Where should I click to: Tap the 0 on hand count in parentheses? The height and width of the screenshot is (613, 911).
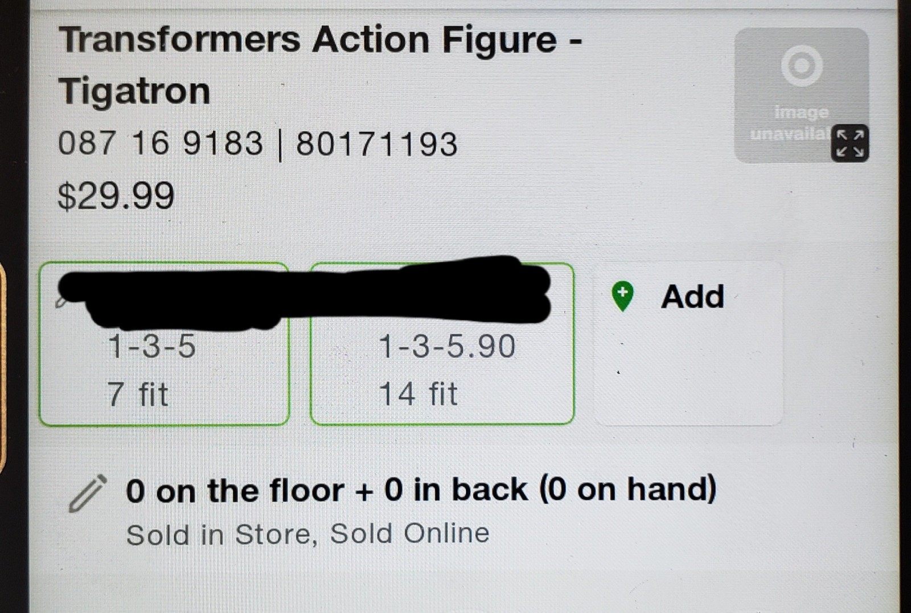pyautogui.click(x=627, y=489)
